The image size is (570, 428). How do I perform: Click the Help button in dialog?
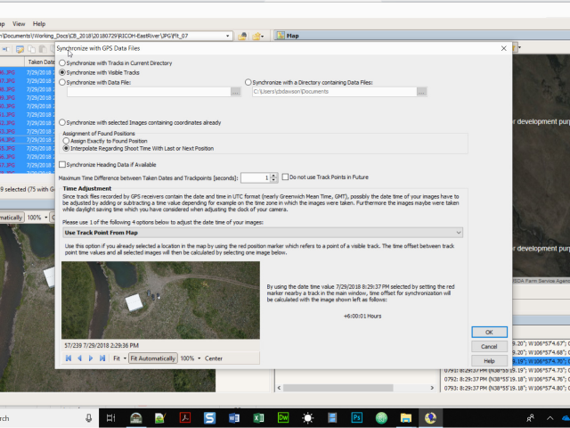[489, 361]
